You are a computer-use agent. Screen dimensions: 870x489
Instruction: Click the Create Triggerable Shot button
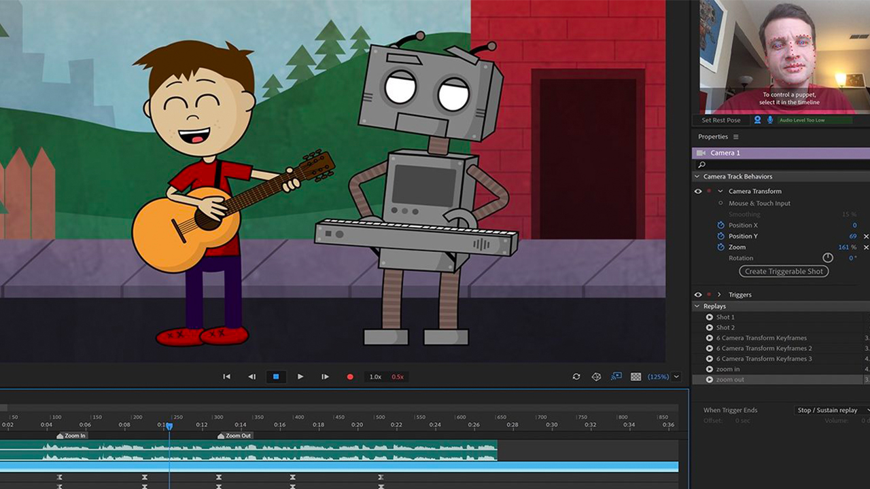point(784,271)
